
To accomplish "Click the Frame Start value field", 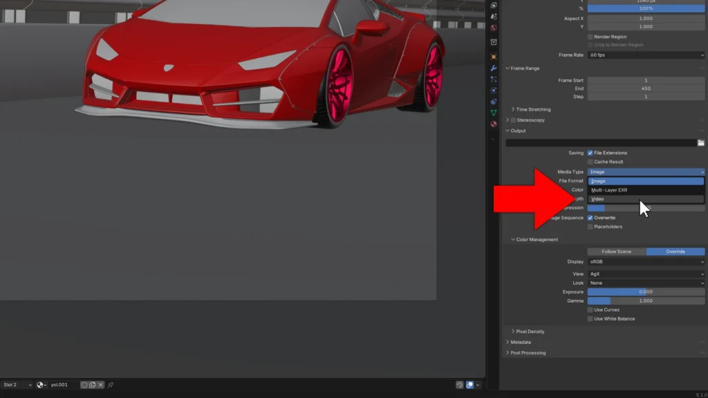I will 646,80.
